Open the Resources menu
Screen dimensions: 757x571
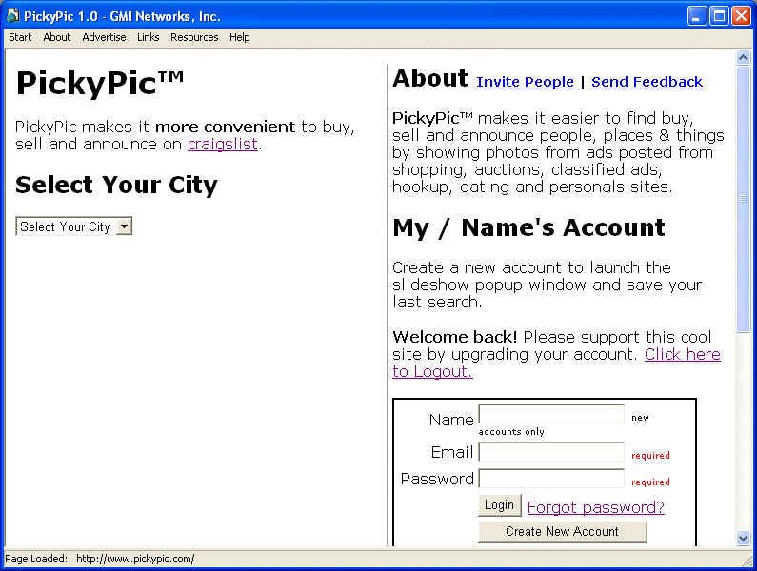(194, 37)
